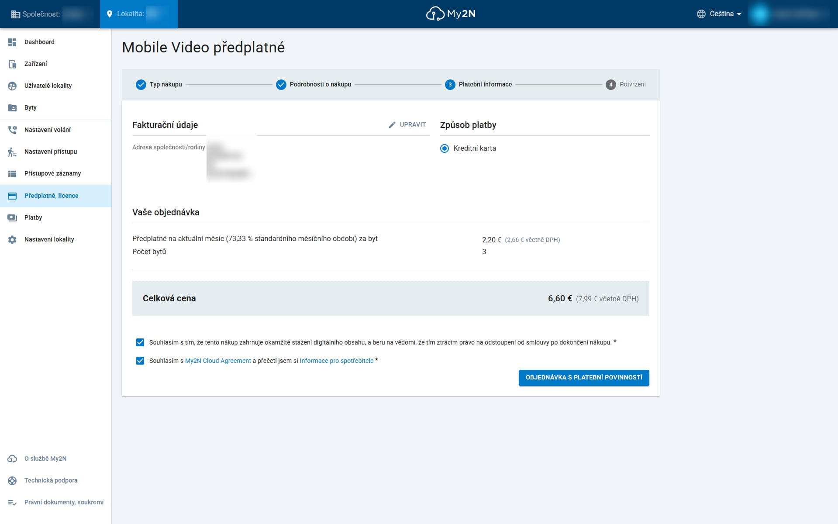The height and width of the screenshot is (524, 838).
Task: Click the Přístupové záznamy list icon
Action: pos(12,173)
